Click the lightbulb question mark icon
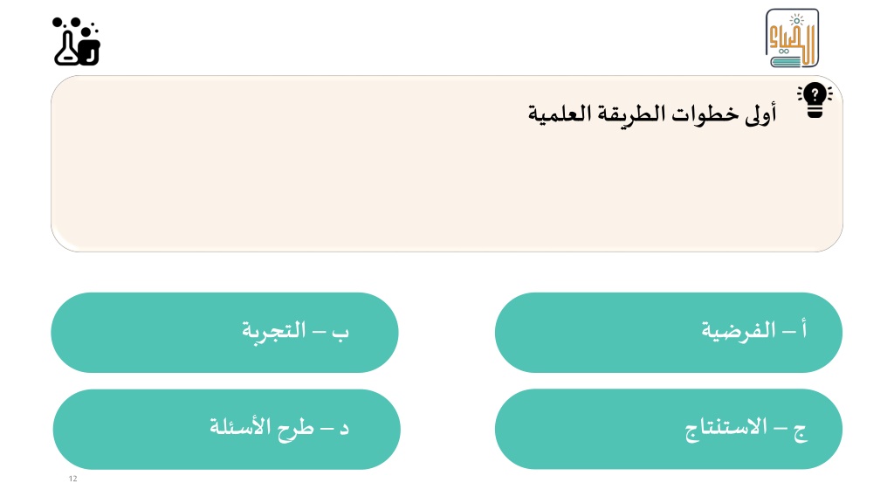This screenshot has width=894, height=503. point(815,100)
